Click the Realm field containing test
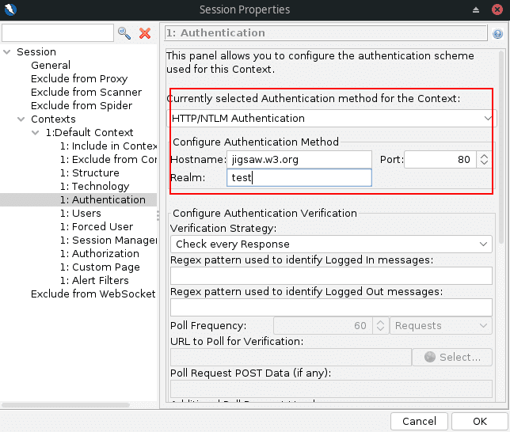Screen dimensions: 510x432 pyautogui.click(x=299, y=177)
